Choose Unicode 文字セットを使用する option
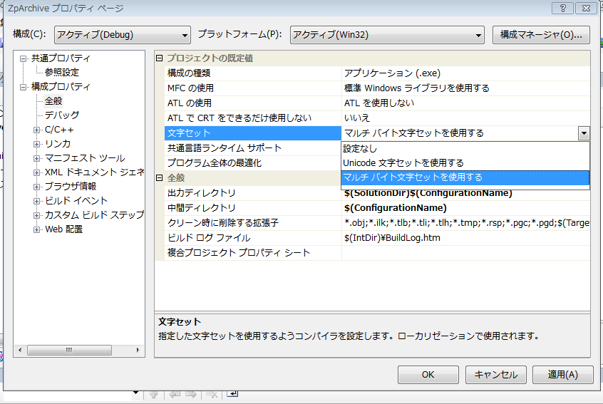This screenshot has height=404, width=603. (x=465, y=163)
